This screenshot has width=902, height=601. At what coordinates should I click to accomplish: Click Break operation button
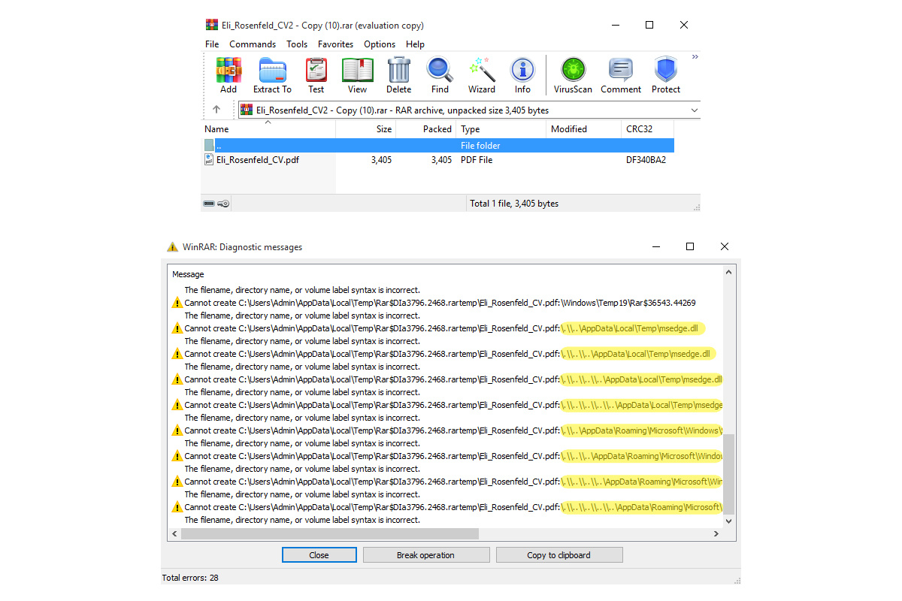pyautogui.click(x=425, y=555)
